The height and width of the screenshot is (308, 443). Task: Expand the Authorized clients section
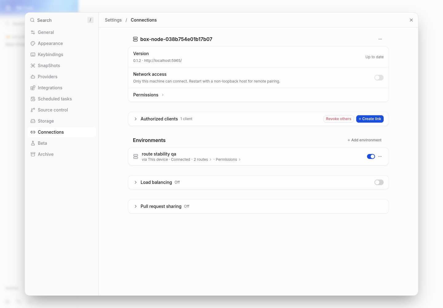click(x=136, y=119)
